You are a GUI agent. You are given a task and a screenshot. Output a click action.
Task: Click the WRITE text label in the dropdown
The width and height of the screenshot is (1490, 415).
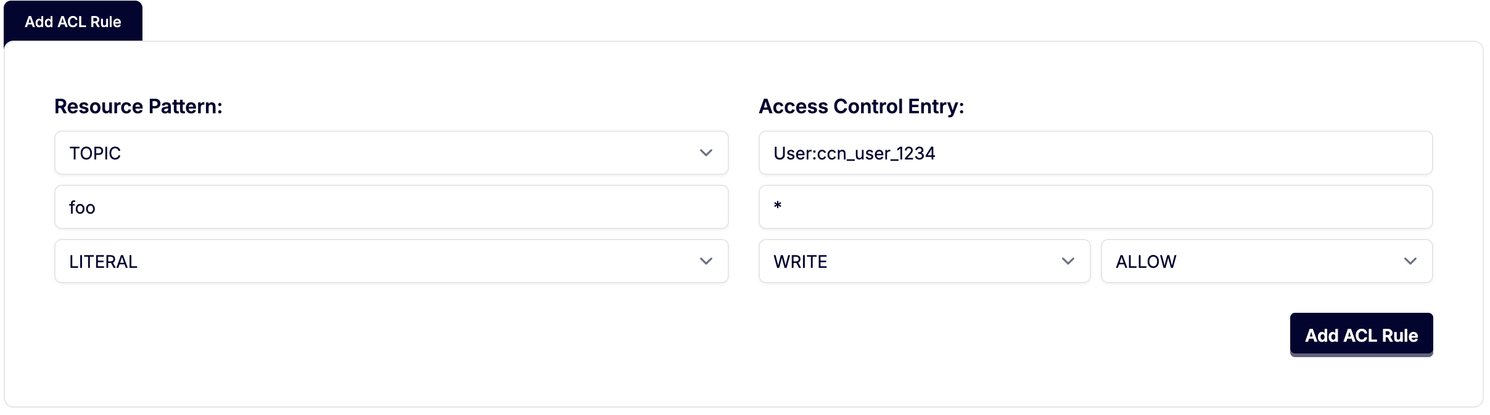tap(800, 262)
